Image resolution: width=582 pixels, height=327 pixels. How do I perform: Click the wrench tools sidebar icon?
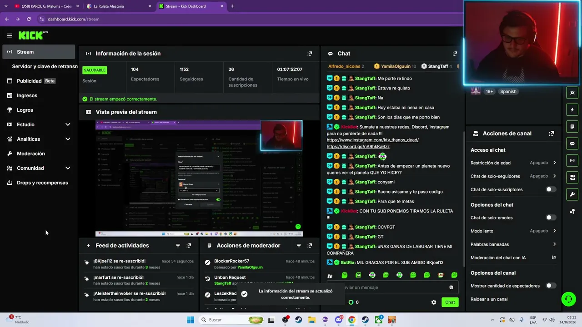pyautogui.click(x=572, y=194)
